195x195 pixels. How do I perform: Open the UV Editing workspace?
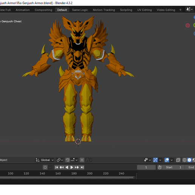pos(144,10)
